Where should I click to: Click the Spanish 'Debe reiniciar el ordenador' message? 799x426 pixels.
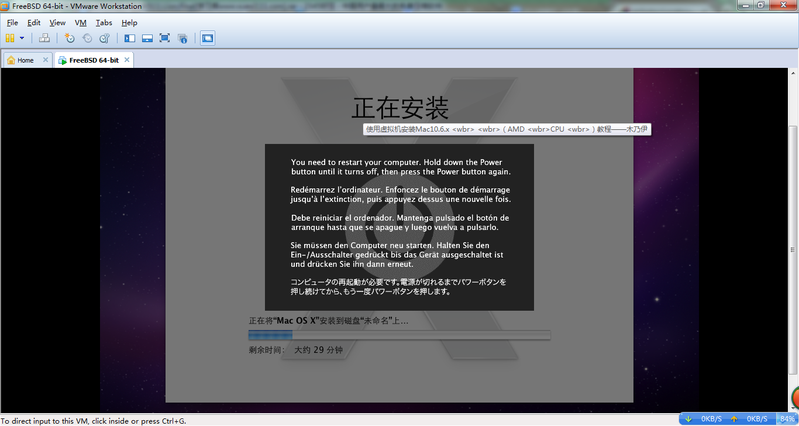point(400,222)
